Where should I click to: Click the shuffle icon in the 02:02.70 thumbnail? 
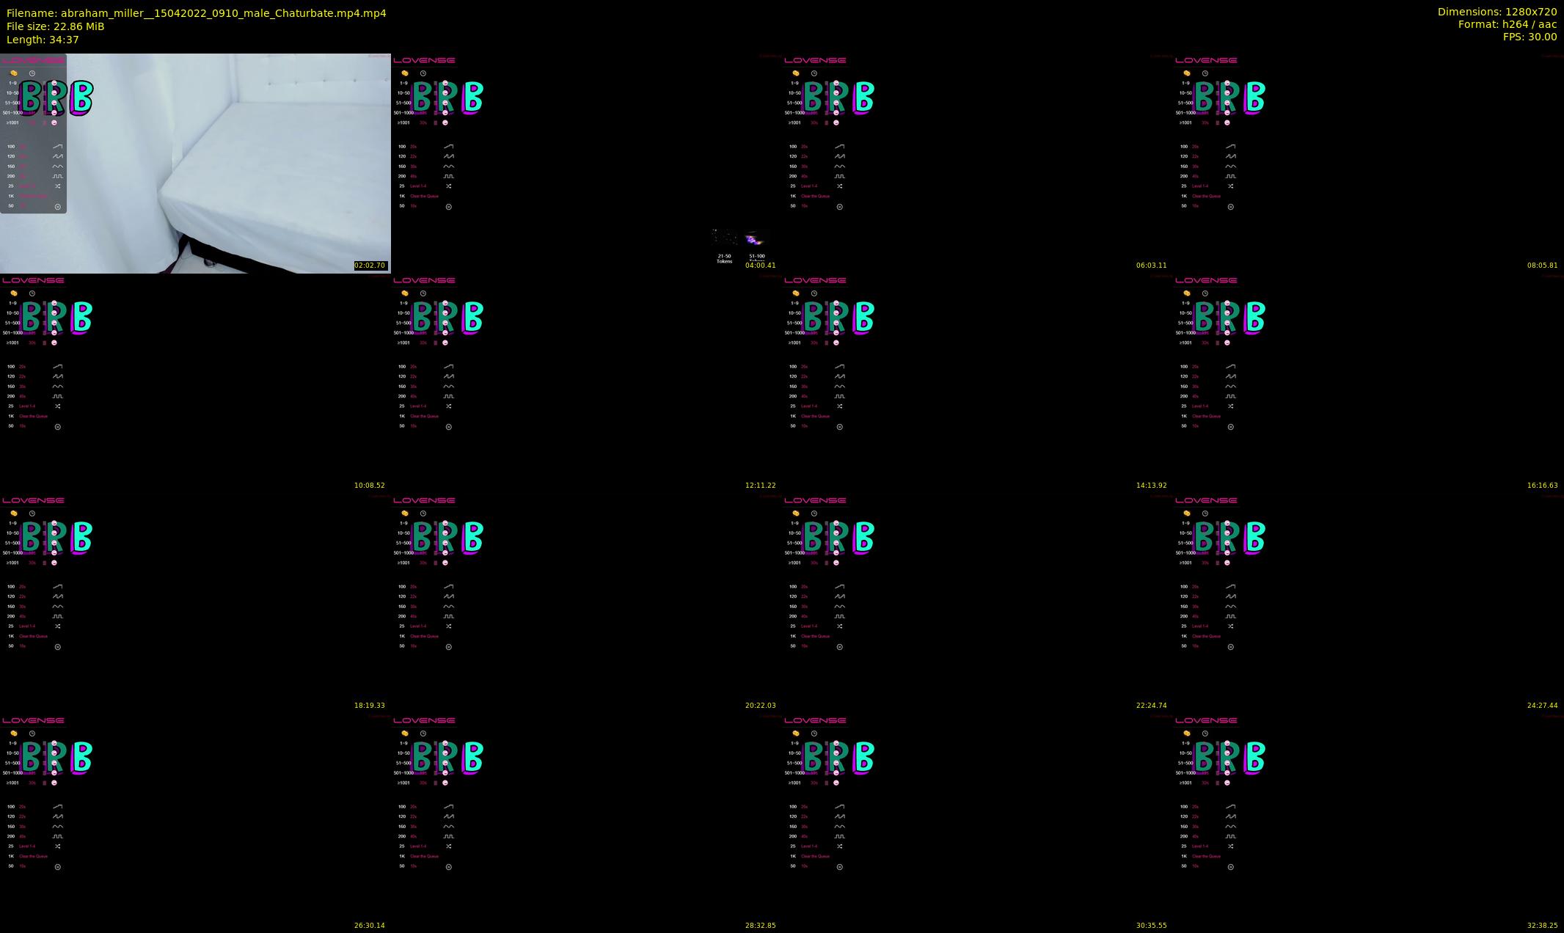point(58,186)
